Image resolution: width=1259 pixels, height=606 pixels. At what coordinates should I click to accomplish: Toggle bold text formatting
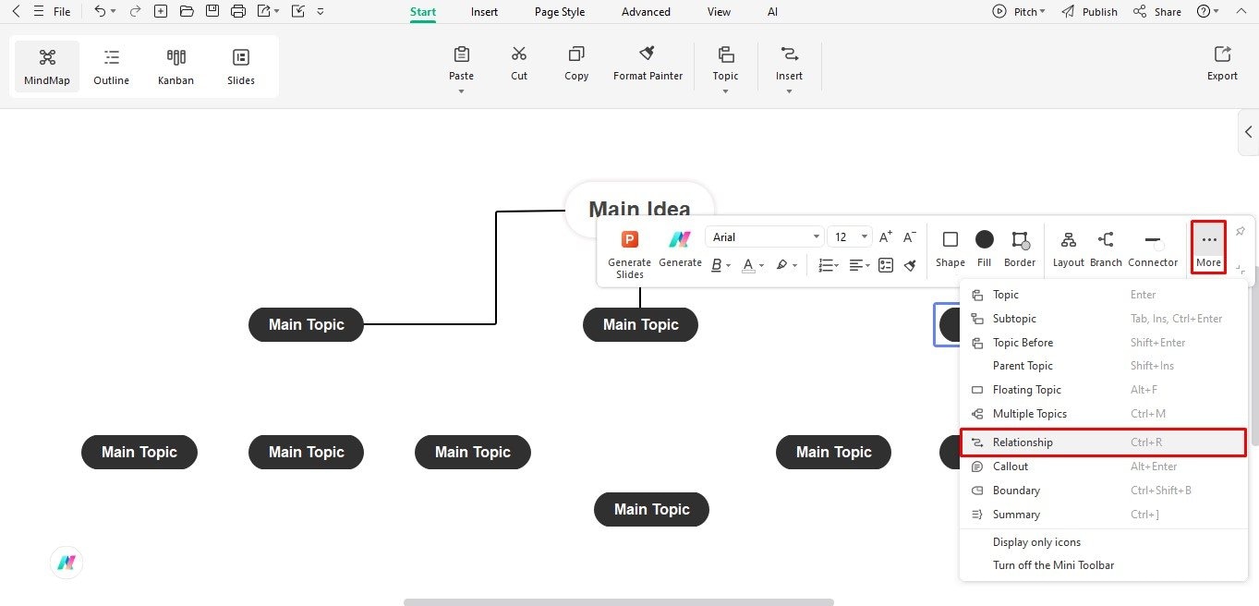point(716,265)
